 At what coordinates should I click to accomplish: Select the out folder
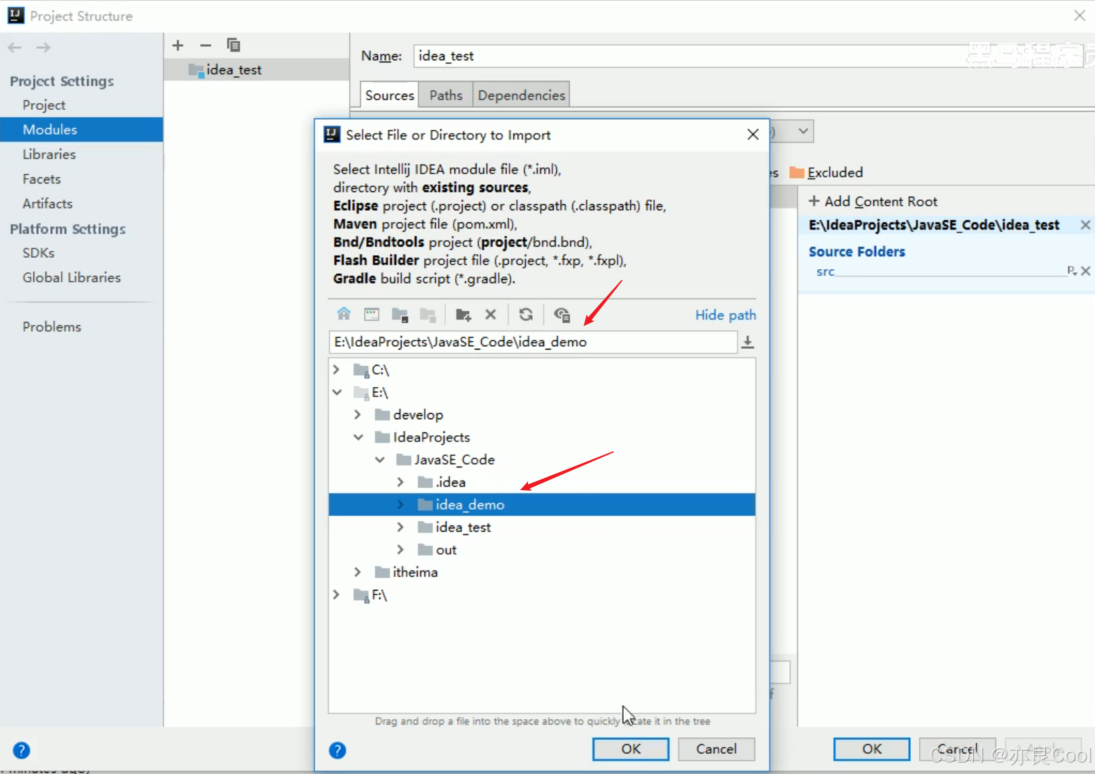click(446, 550)
